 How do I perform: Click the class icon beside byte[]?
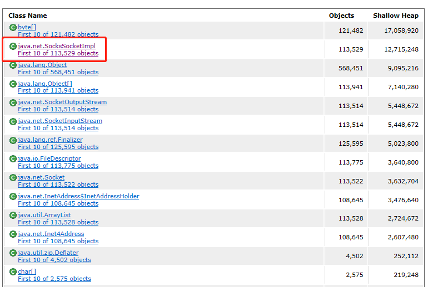(x=13, y=28)
